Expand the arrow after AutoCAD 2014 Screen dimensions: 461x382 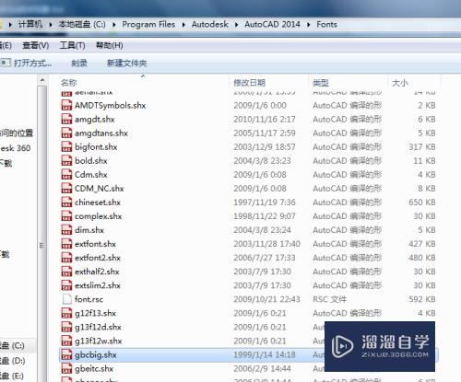coord(308,24)
